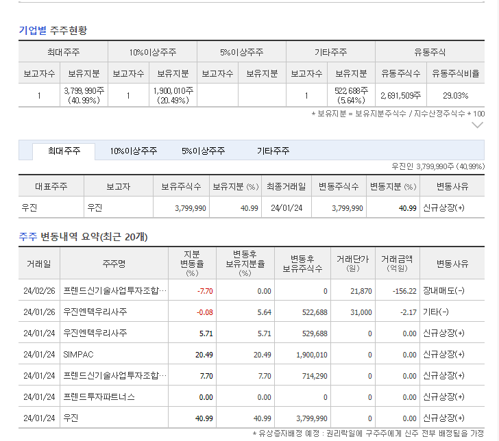This screenshot has height=441, width=499.
Task: Click the 529,688 shares value
Action: (x=315, y=333)
